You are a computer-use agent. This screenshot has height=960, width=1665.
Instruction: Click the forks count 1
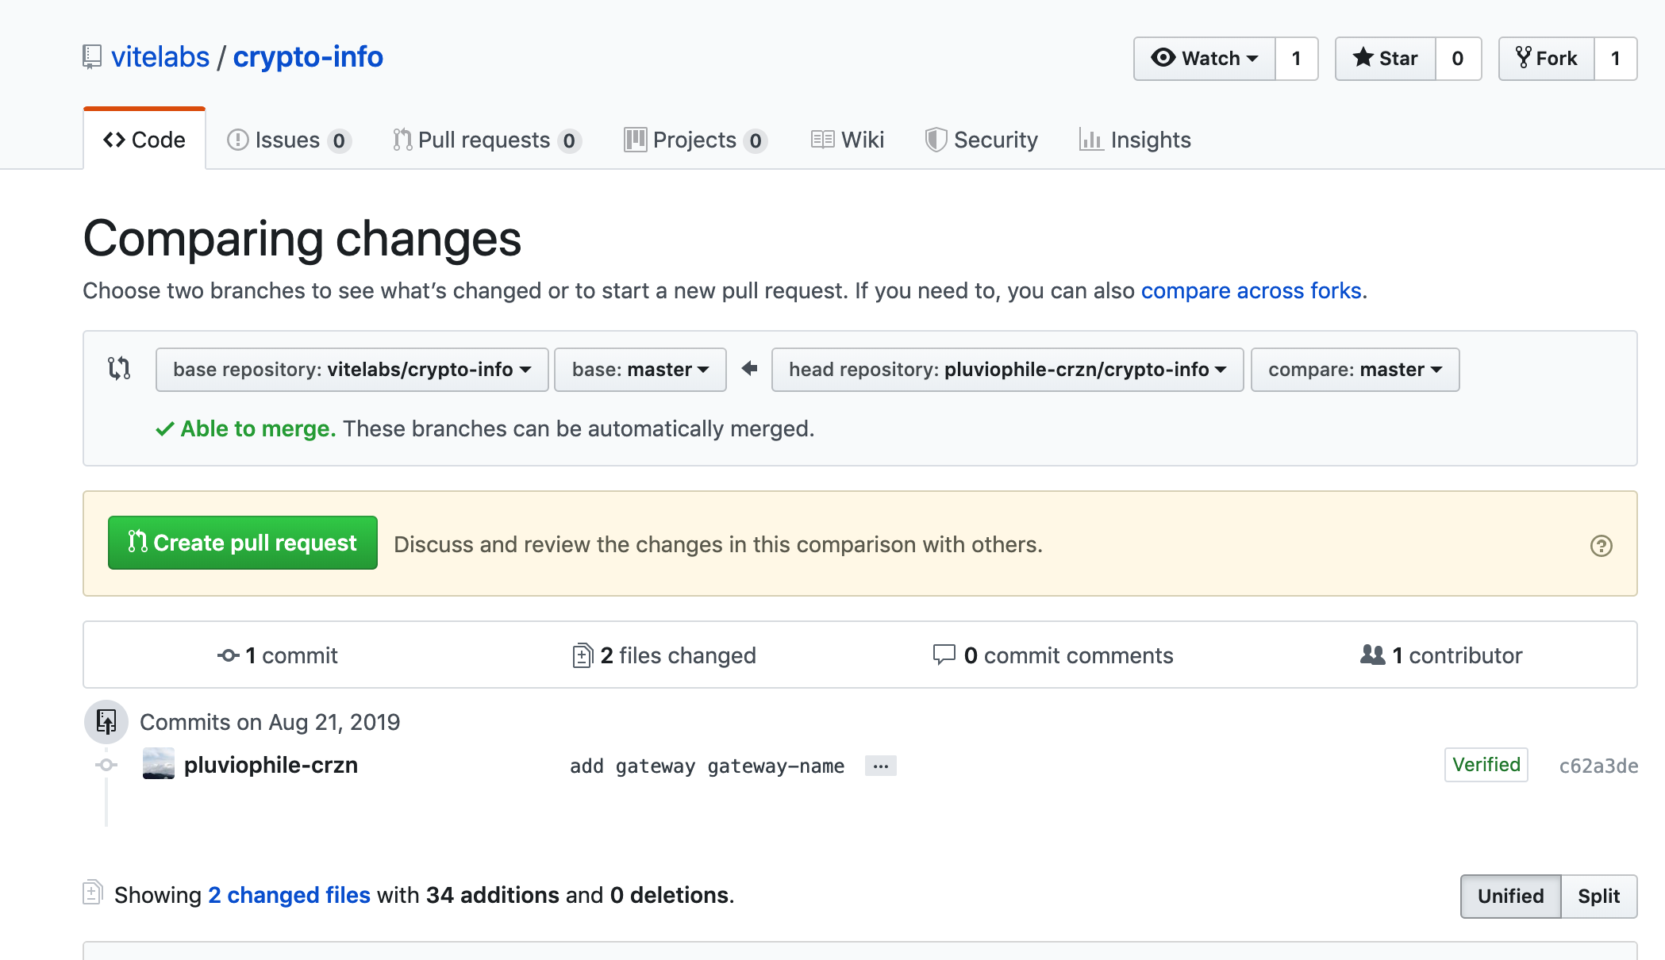coord(1616,59)
